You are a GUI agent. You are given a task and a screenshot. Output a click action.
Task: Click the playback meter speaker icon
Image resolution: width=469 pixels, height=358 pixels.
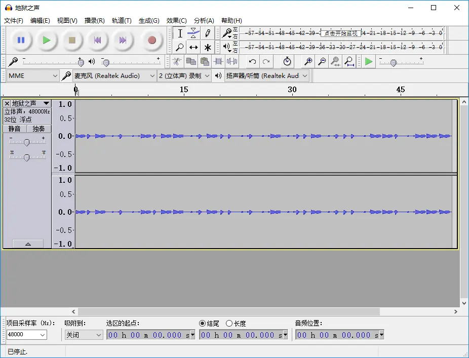click(227, 47)
